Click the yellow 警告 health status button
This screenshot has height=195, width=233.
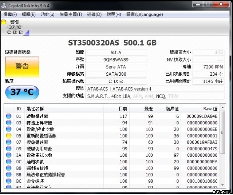coord(22,67)
